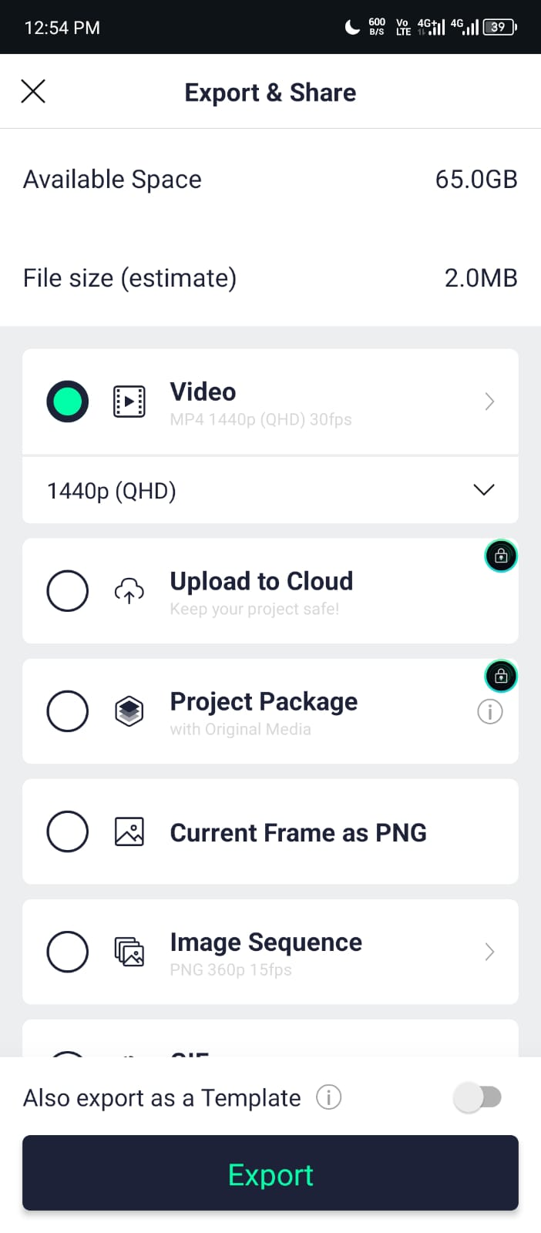The image size is (541, 1233).
Task: Show info about Project Package
Action: [490, 711]
